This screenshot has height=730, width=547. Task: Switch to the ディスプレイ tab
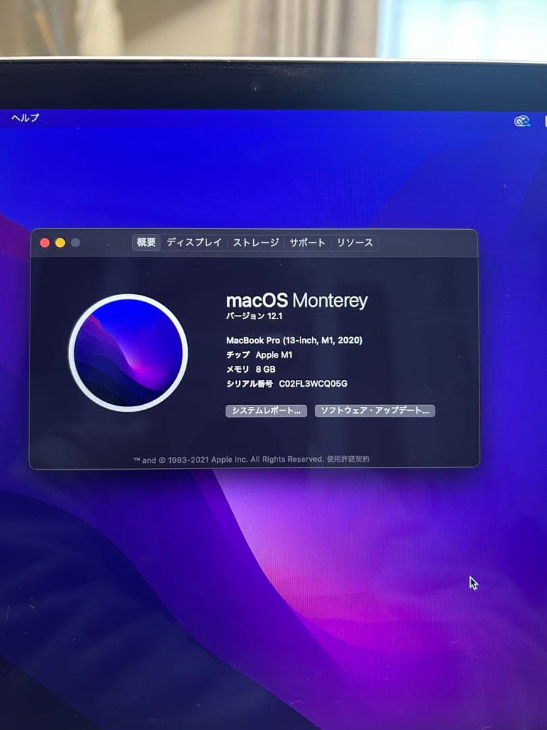point(194,243)
